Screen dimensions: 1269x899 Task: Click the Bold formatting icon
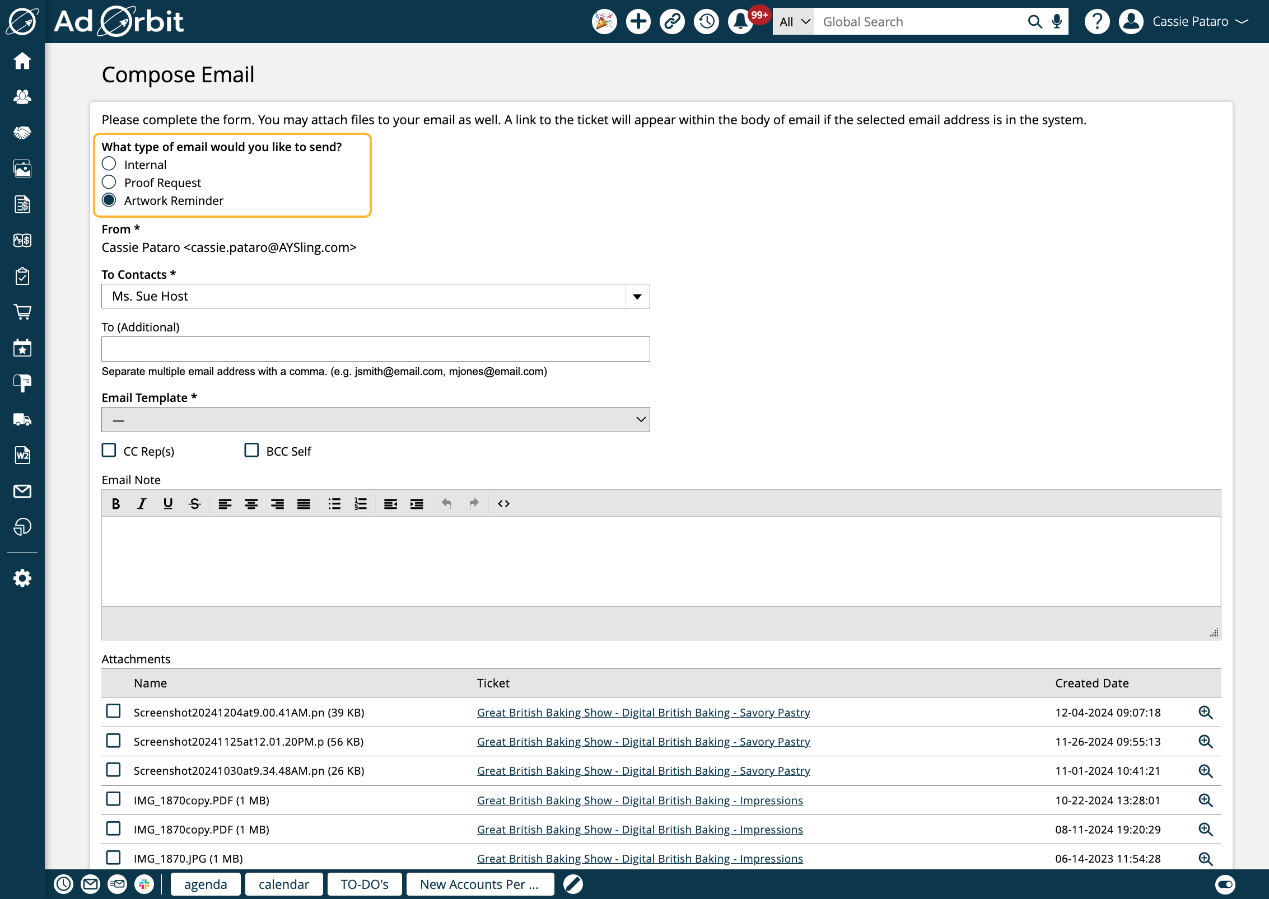[116, 504]
